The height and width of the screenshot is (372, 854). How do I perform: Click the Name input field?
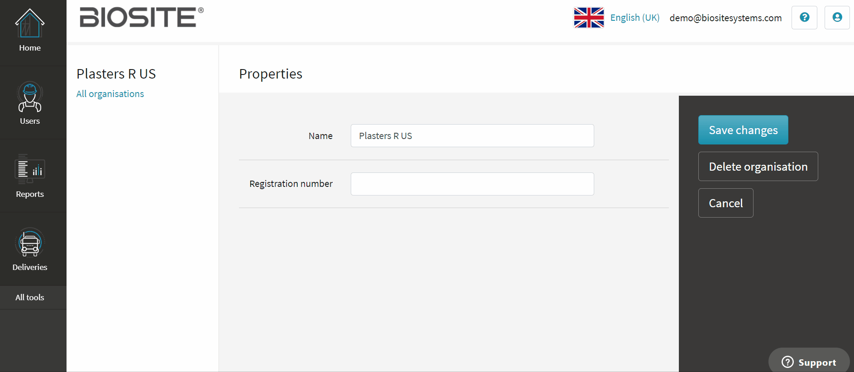click(x=472, y=136)
